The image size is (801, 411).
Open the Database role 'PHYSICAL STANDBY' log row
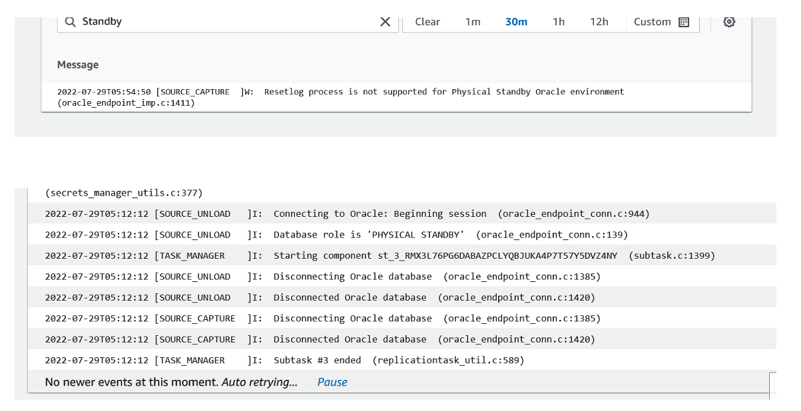click(336, 235)
